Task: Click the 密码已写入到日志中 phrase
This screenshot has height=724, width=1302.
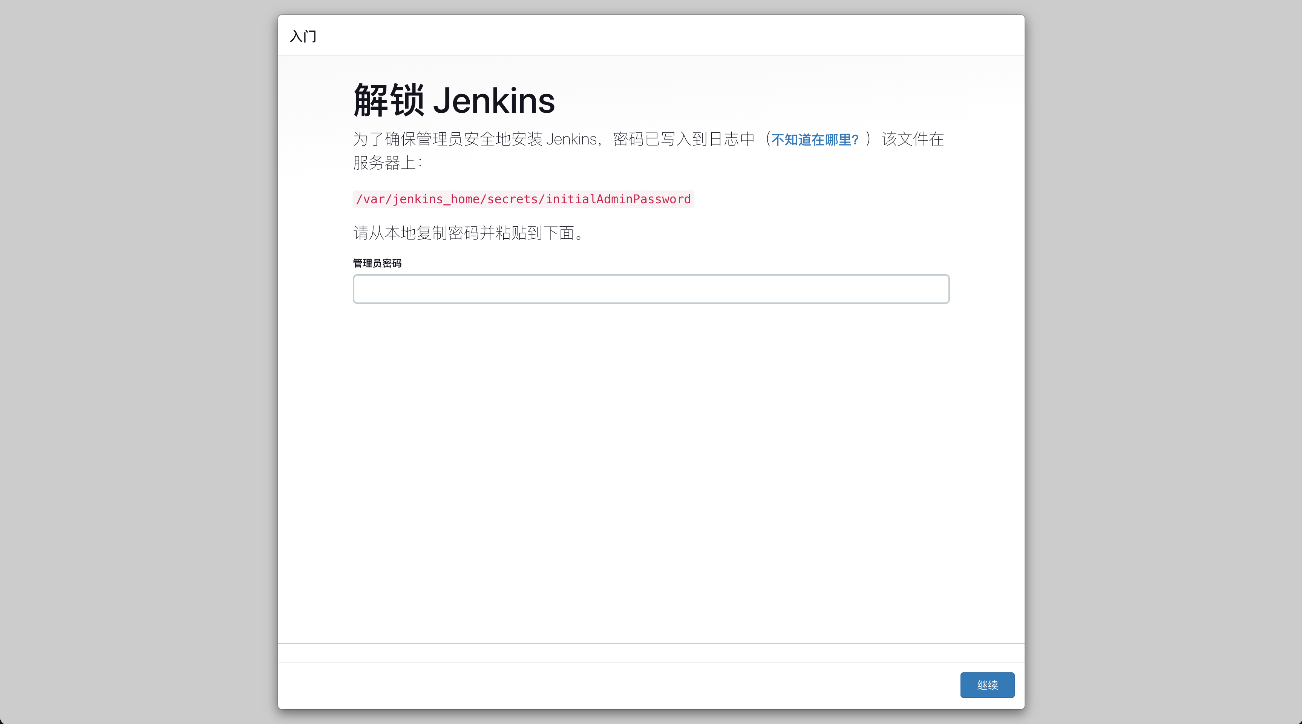Action: tap(683, 139)
